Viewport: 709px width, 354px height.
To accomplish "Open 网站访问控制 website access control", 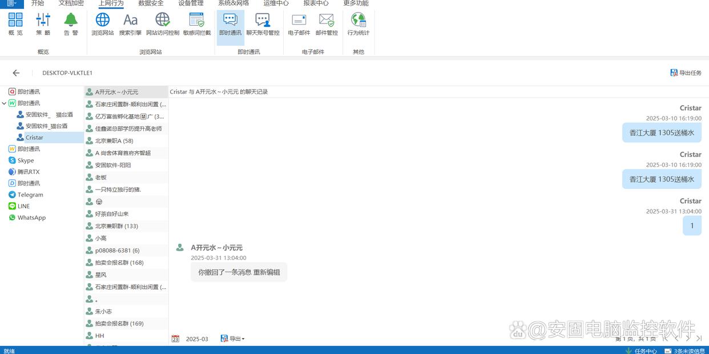I will [x=163, y=25].
